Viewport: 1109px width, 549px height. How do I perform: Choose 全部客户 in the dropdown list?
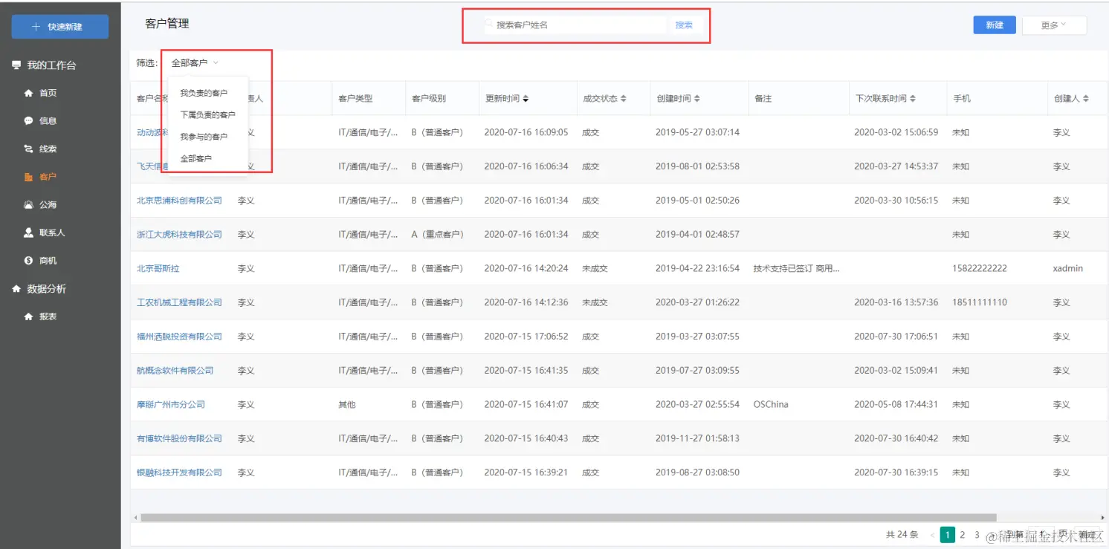click(x=196, y=158)
